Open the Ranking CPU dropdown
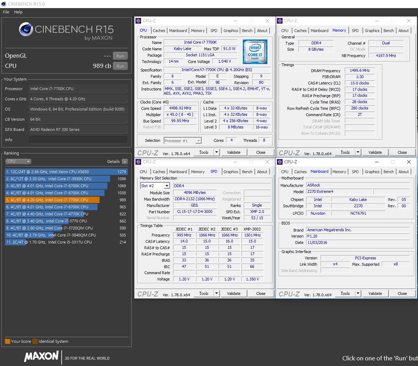Image resolution: width=418 pixels, height=366 pixels. tap(18, 161)
